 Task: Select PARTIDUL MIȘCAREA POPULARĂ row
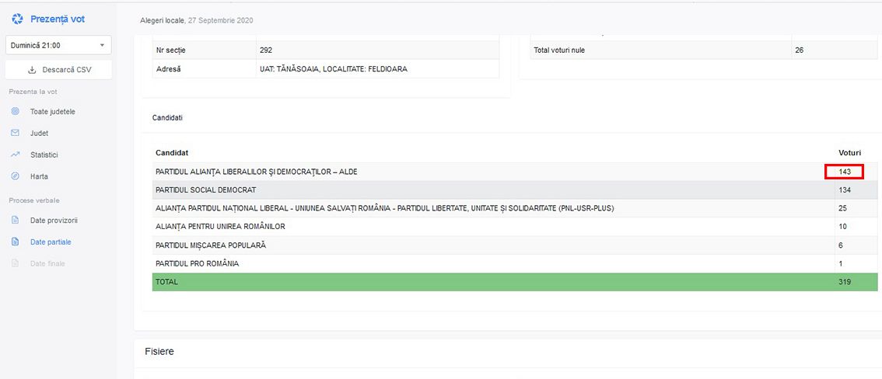click(515, 245)
